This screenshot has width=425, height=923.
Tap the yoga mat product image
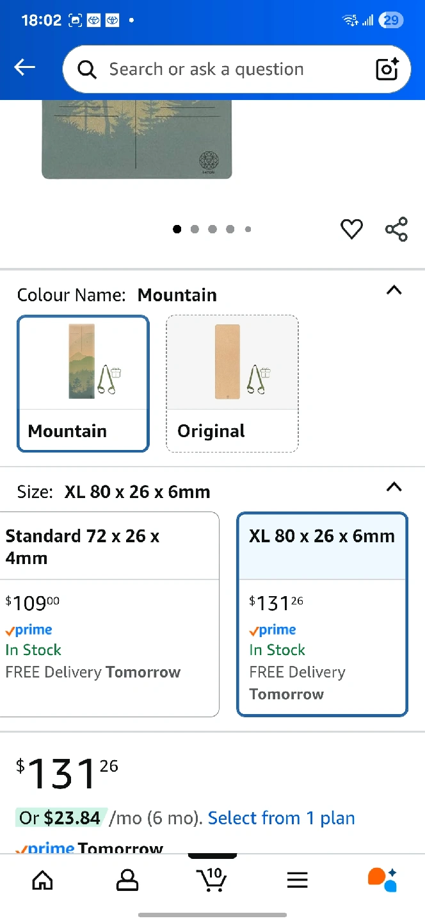[136, 140]
